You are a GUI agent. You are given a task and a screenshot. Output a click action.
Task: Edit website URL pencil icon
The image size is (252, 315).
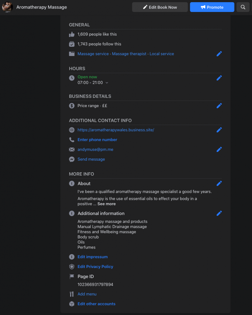[219, 130]
